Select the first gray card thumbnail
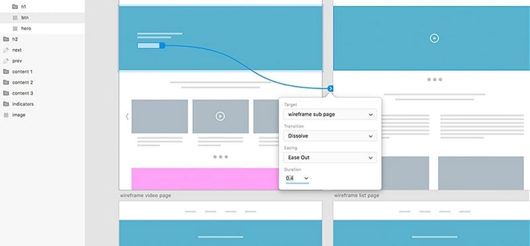The height and width of the screenshot is (246, 530). point(160,116)
